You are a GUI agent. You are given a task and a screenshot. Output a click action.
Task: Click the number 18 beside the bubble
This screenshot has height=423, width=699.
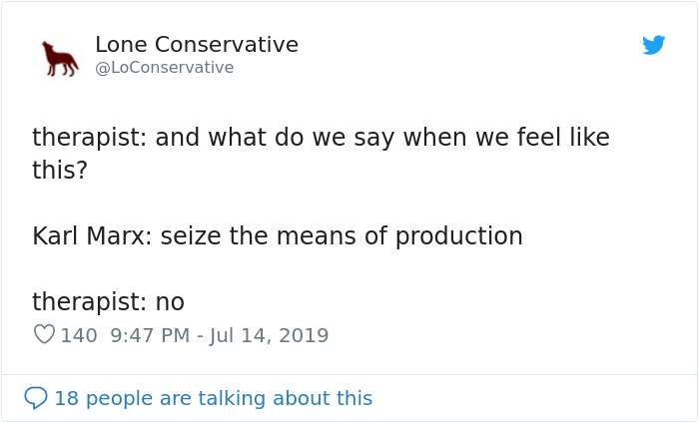click(66, 398)
